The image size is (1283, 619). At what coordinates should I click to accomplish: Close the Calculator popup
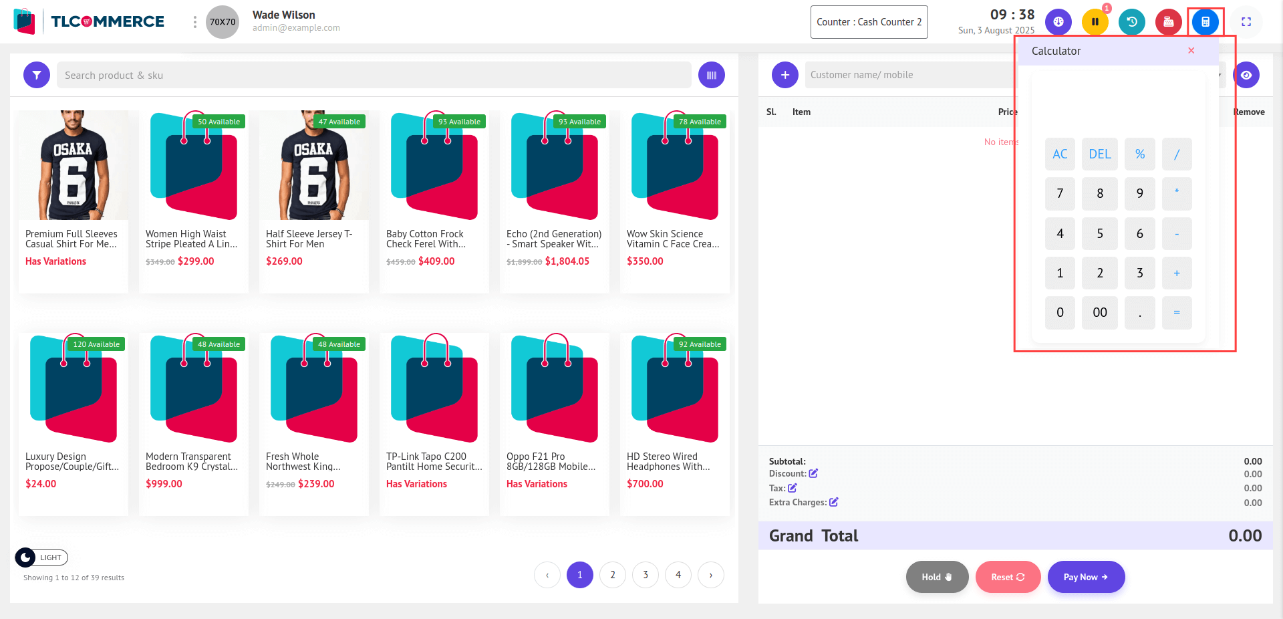[1191, 51]
